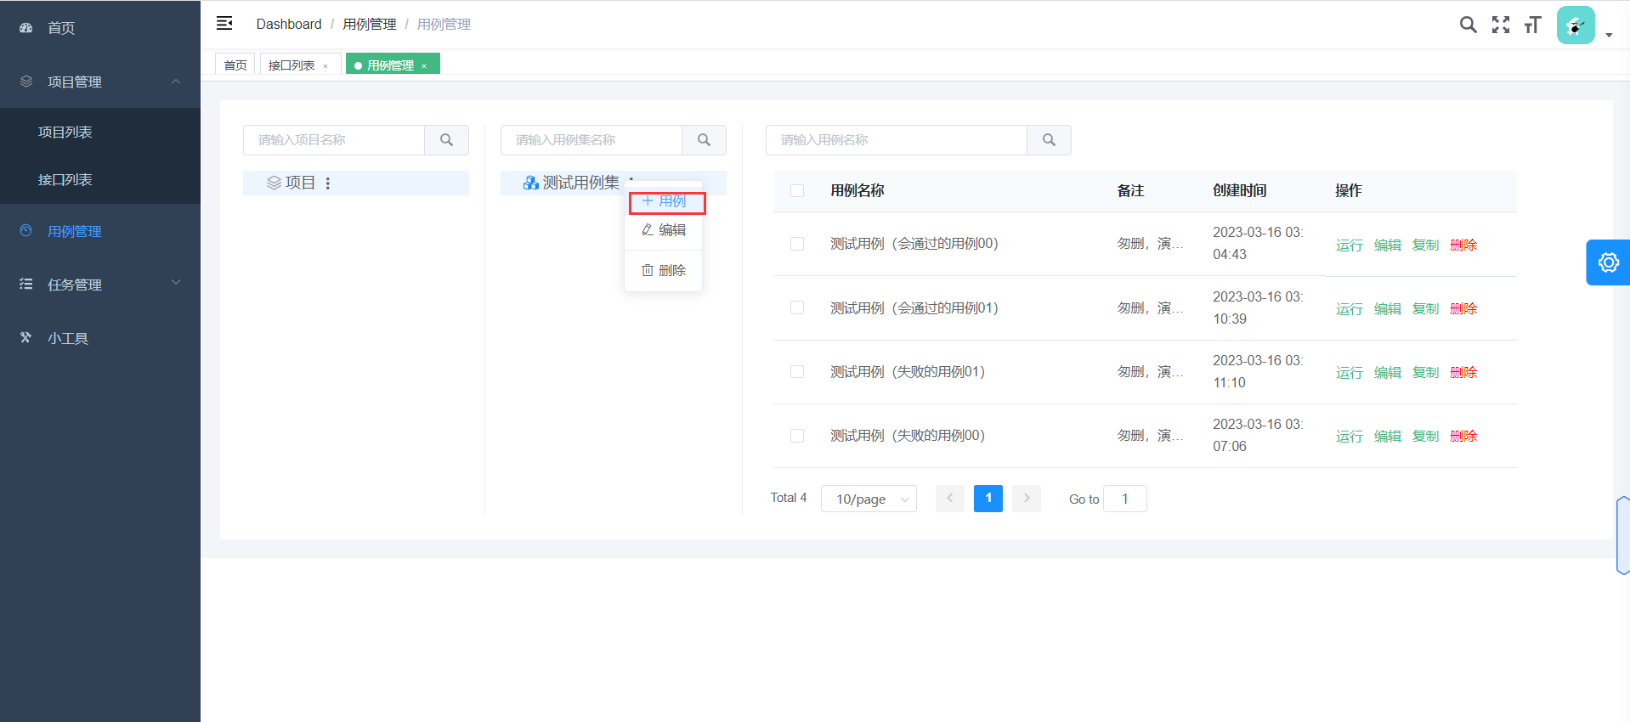Search case names with the magnifier button
Screen dimensions: 1630x722
(1049, 140)
